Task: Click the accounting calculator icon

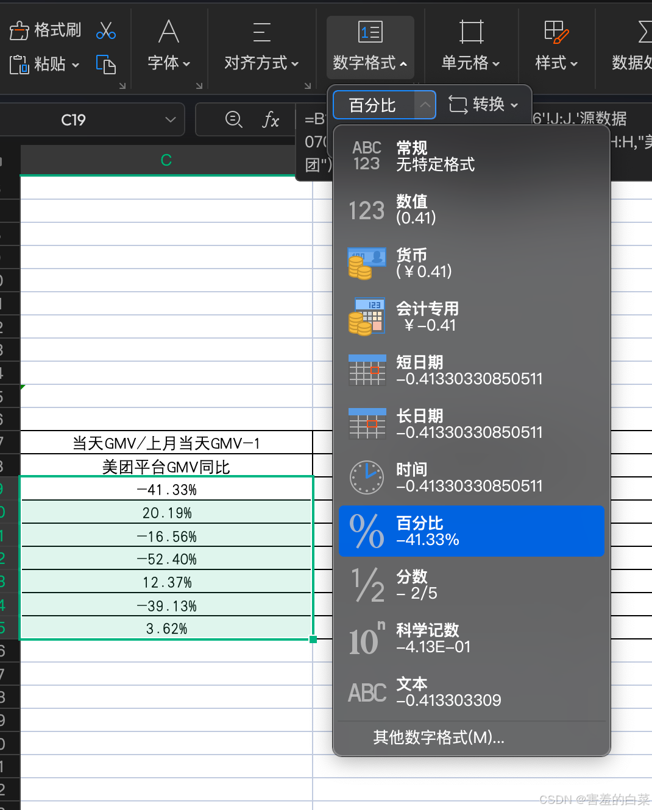Action: (367, 317)
